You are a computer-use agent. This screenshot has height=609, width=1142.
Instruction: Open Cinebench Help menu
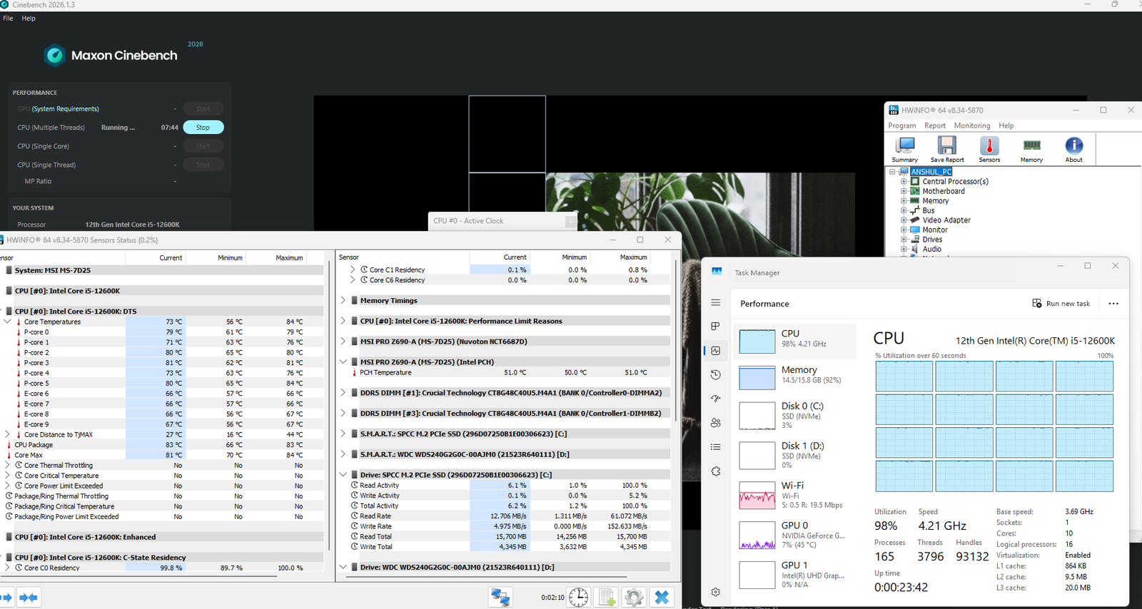click(29, 19)
